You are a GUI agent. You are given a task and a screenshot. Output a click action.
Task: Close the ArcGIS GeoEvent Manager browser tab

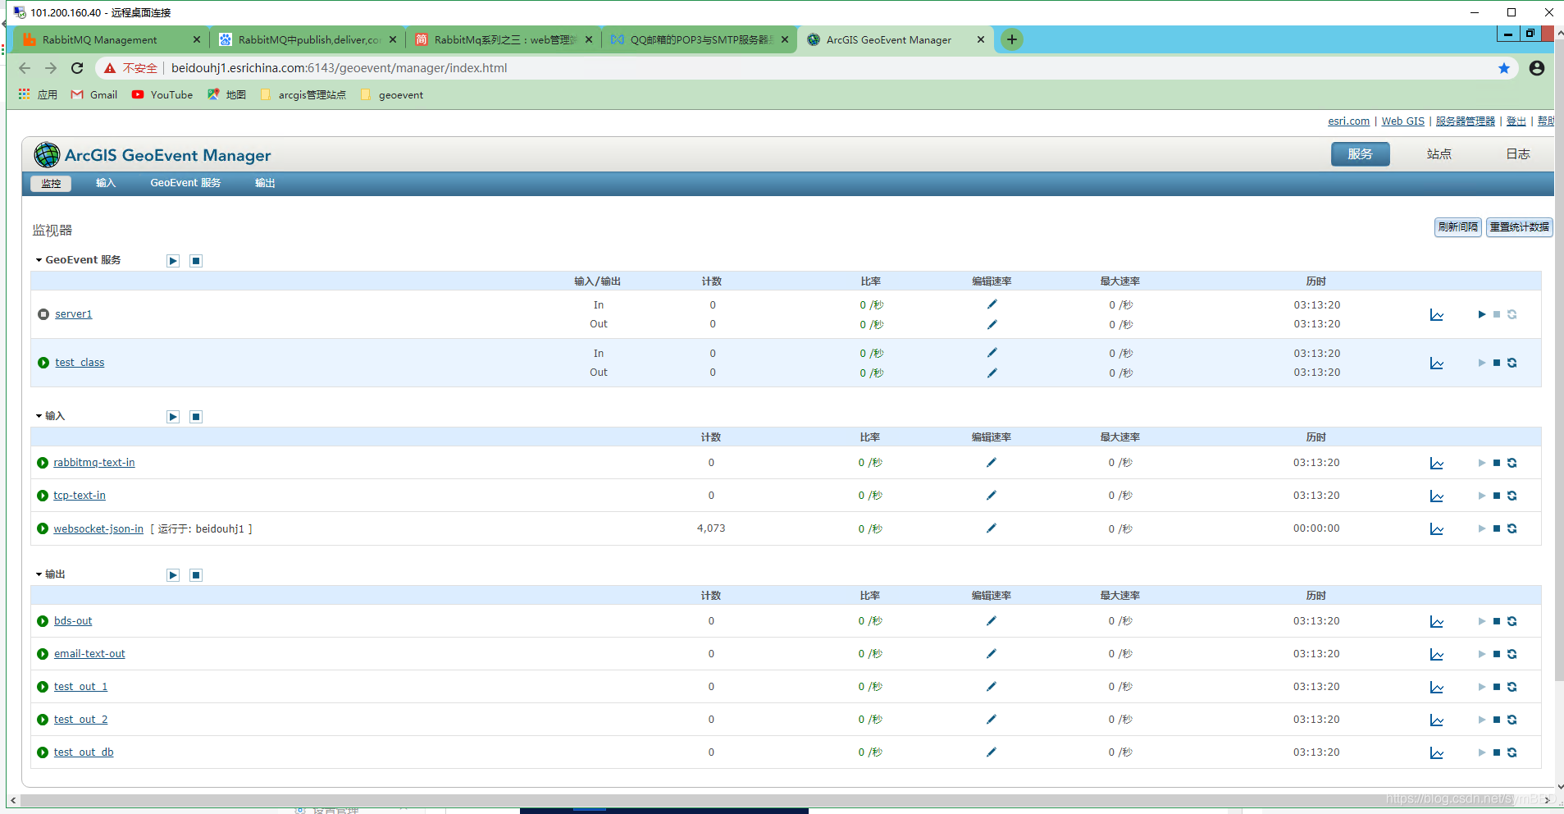(980, 39)
